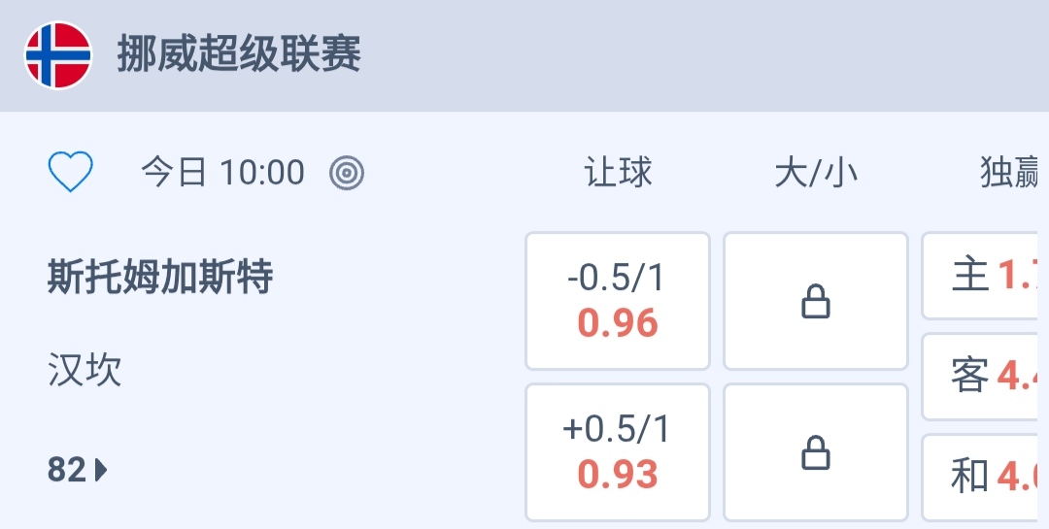This screenshot has height=529, width=1049.
Task: Tap the upper padlock in 大/小 column
Action: (815, 301)
